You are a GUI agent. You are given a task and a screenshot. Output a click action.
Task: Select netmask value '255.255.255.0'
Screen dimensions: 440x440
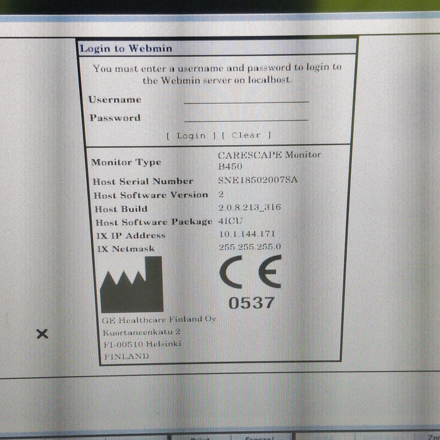(x=250, y=246)
